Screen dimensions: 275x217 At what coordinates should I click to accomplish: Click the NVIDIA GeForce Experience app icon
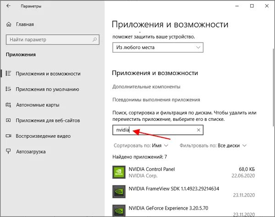(x=119, y=211)
